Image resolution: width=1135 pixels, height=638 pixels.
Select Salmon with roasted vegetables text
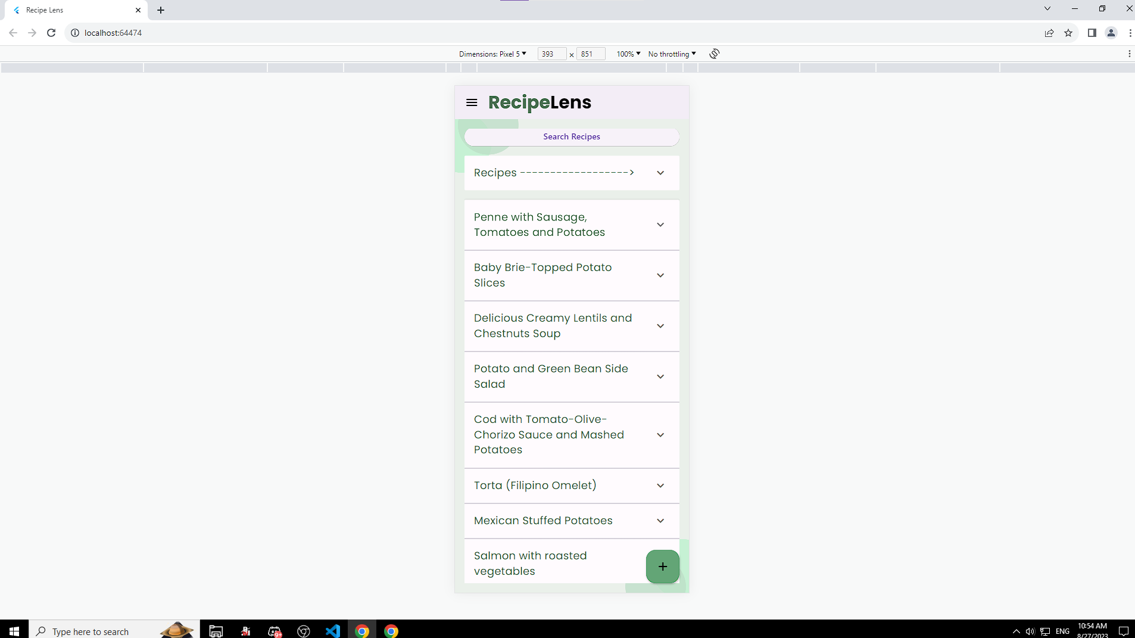point(531,563)
